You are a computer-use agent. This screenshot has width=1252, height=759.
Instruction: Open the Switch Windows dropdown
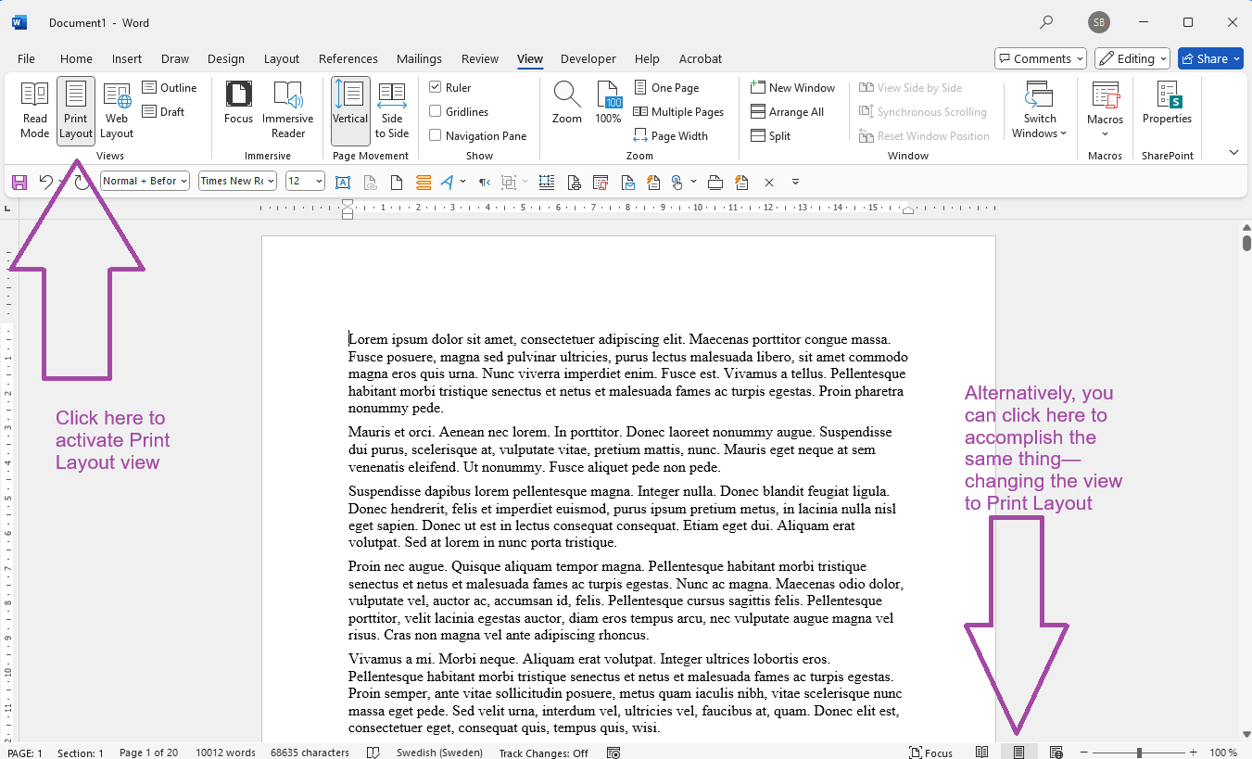(1039, 110)
